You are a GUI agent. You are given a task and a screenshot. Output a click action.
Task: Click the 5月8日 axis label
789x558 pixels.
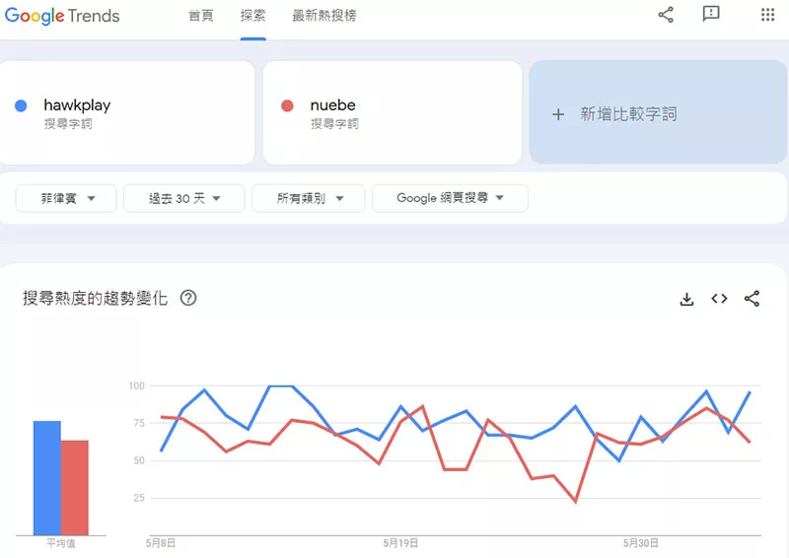(x=161, y=543)
